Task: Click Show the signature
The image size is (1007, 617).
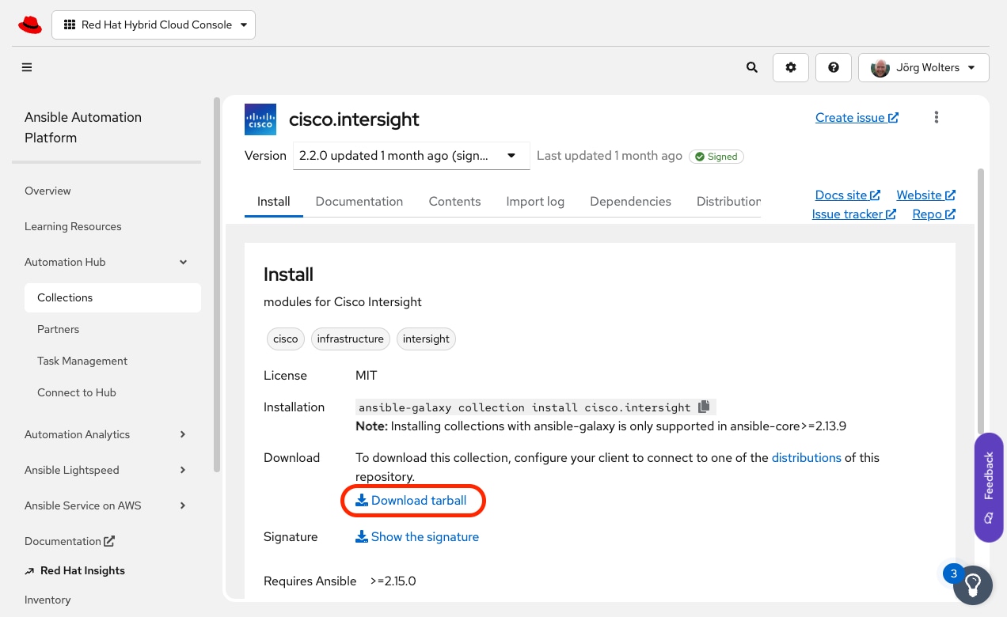Action: (x=417, y=537)
